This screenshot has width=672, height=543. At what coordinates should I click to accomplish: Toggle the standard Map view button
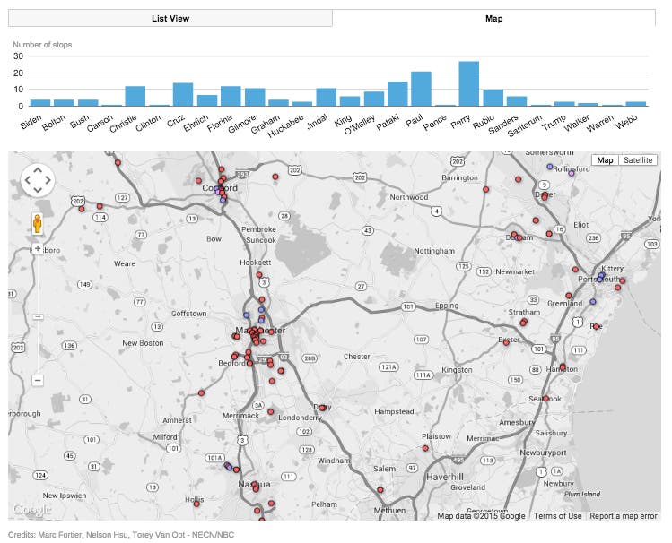point(606,160)
